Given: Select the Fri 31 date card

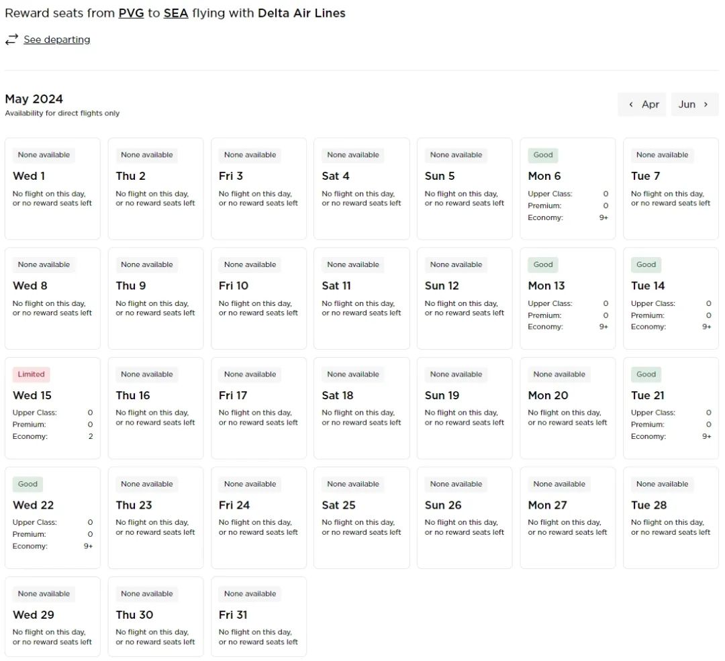Looking at the screenshot, I should (258, 616).
